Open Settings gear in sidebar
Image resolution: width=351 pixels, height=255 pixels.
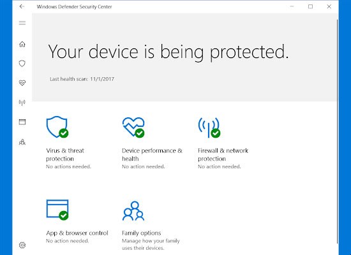[22, 245]
